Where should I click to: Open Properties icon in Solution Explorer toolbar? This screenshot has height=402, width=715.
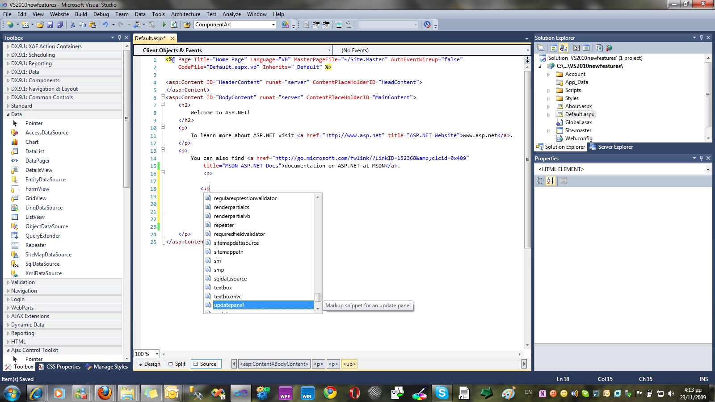tap(541, 48)
